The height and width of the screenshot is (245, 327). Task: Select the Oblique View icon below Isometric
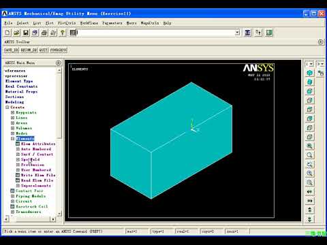pos(309,82)
